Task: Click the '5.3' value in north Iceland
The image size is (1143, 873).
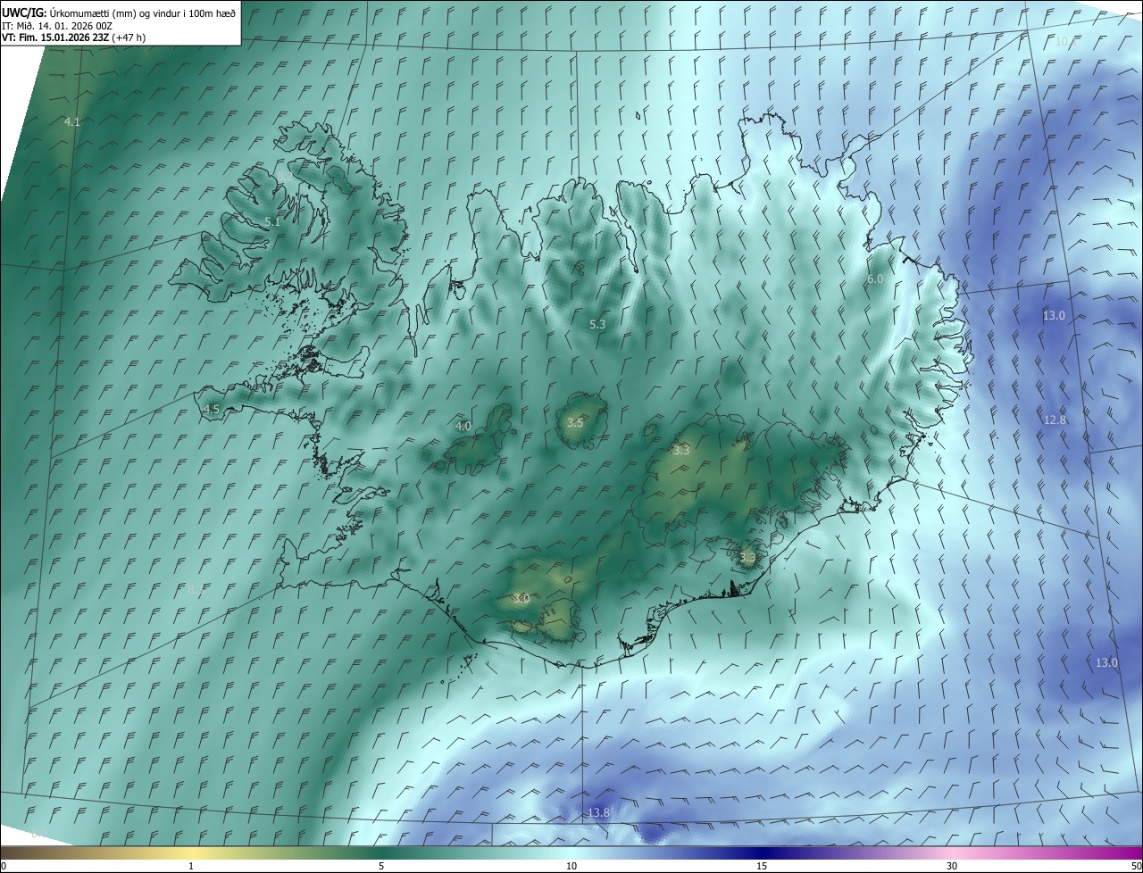Action: click(x=598, y=325)
